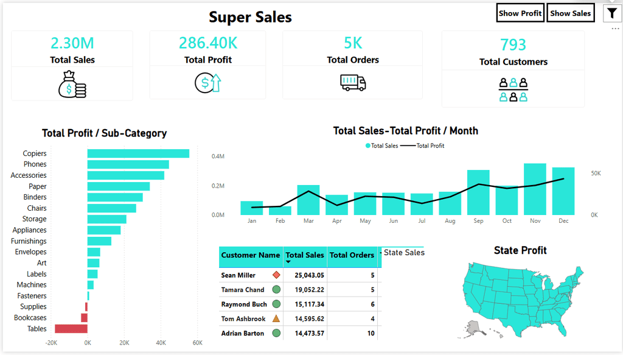The height and width of the screenshot is (355, 623).
Task: Click the November sales bar
Action: point(535,189)
